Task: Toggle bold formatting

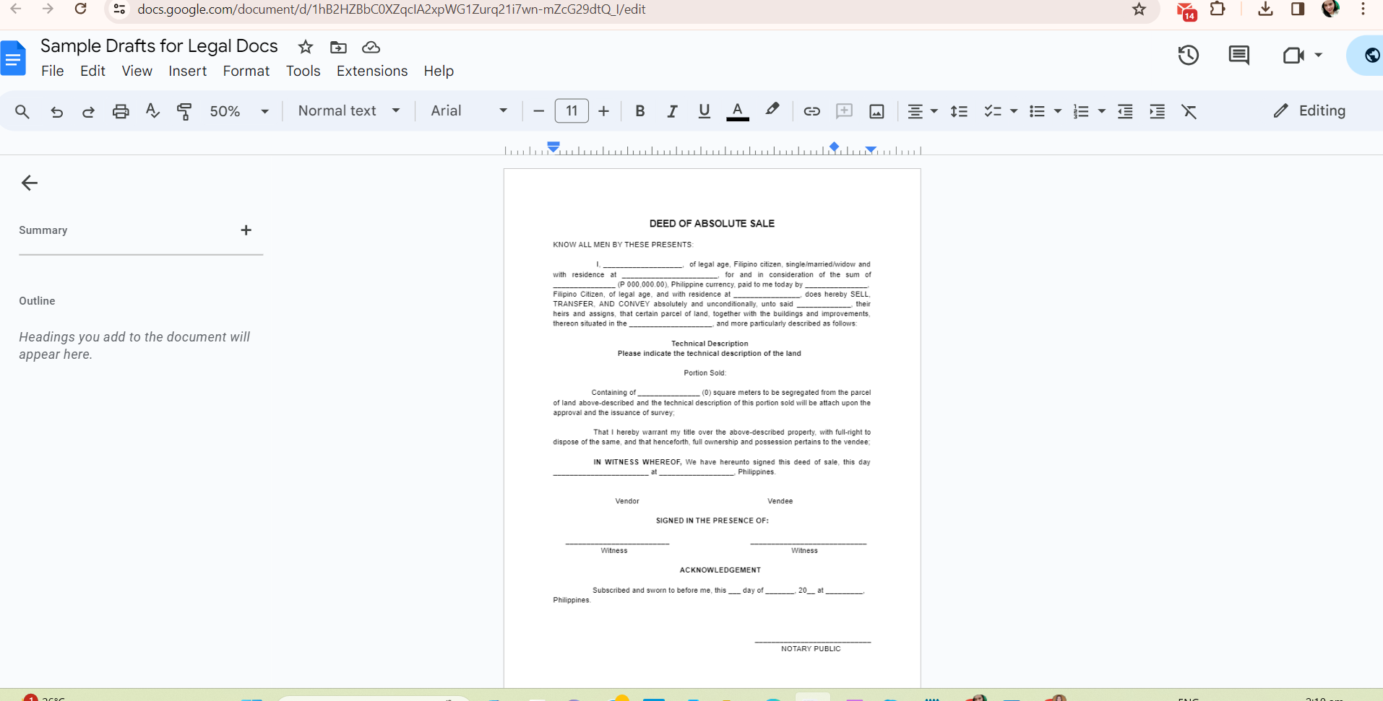Action: [x=639, y=111]
